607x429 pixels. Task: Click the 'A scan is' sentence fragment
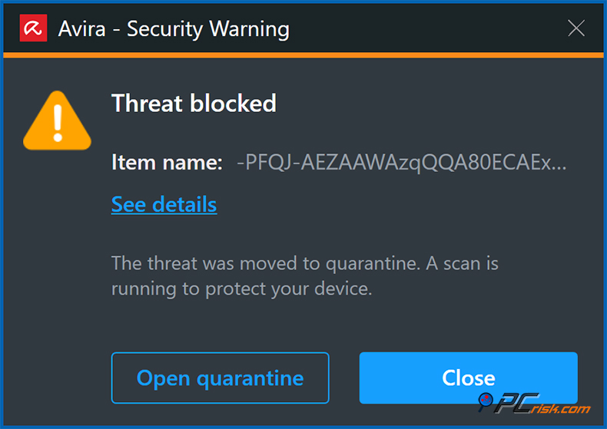pyautogui.click(x=459, y=263)
